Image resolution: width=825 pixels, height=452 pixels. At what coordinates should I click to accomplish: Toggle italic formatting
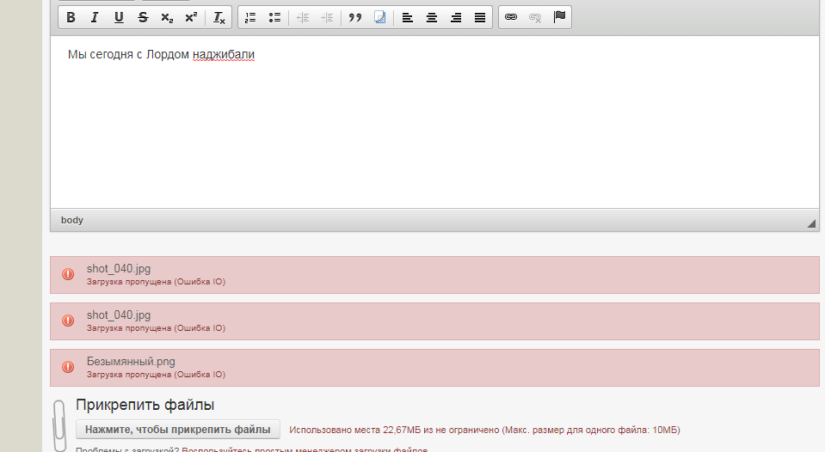[x=95, y=17]
